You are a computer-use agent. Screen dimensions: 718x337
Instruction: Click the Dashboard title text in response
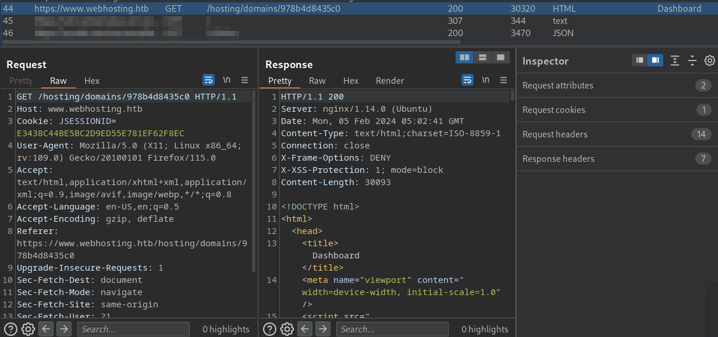336,256
